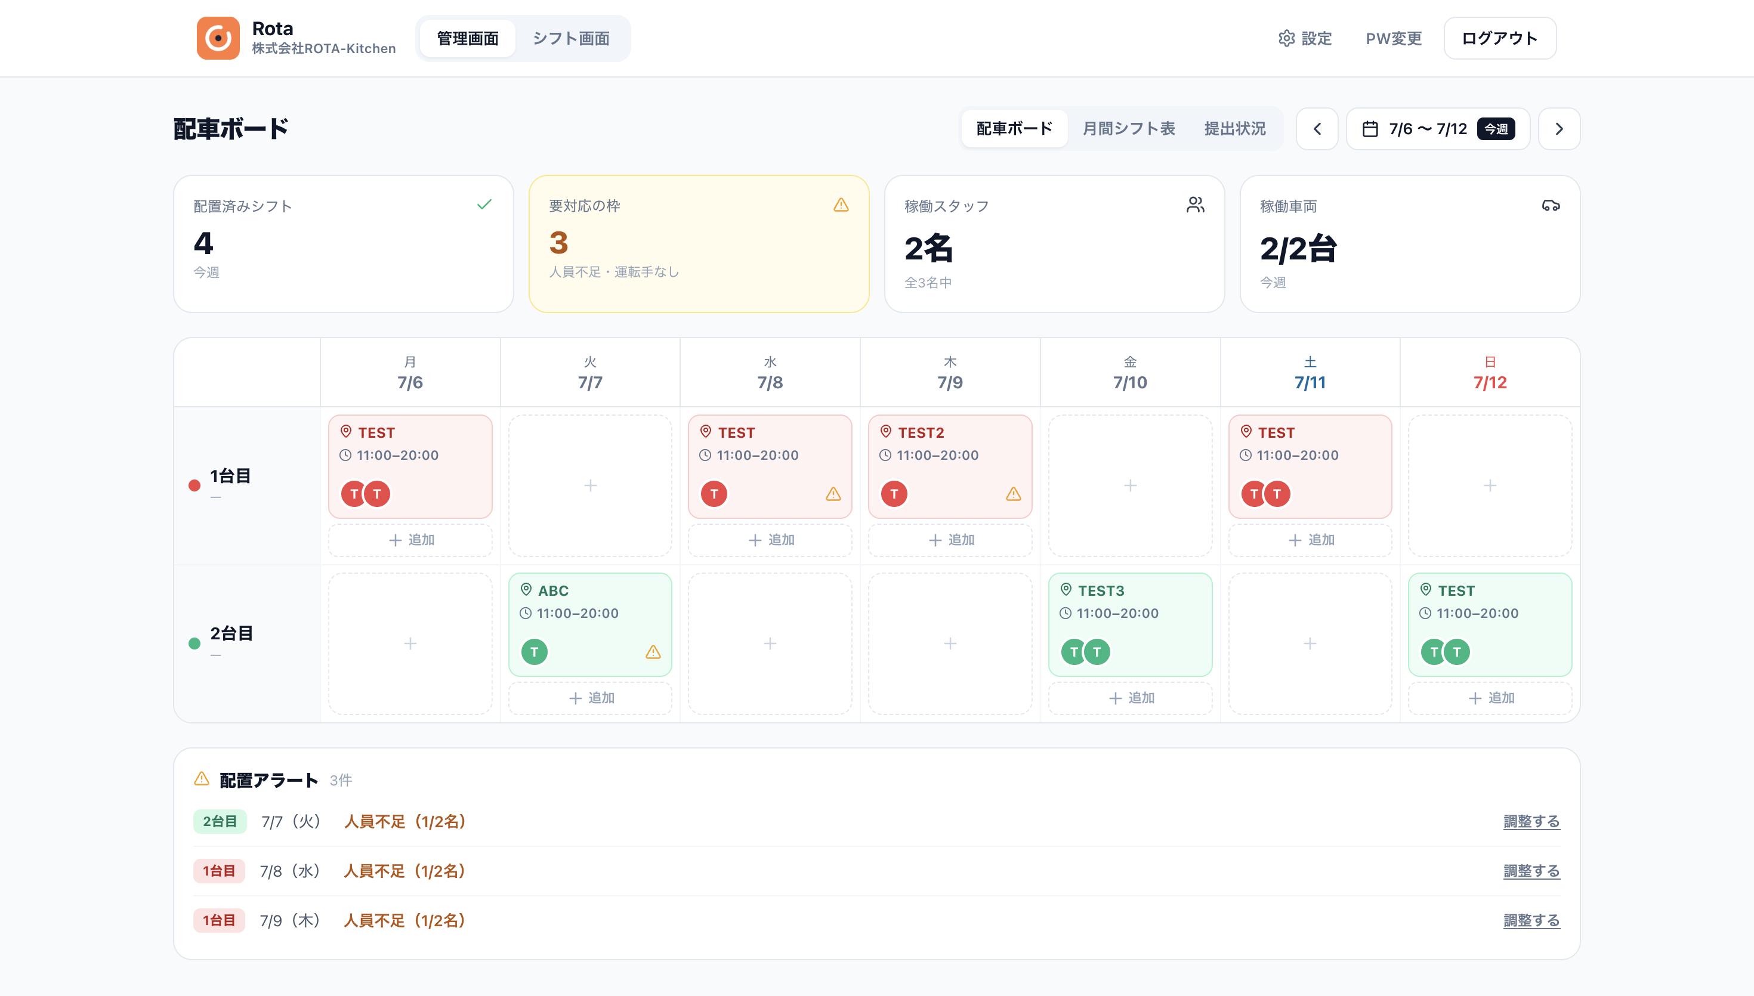The image size is (1754, 996).
Task: Click 調整する for the 7/7 alert
Action: 1531,822
